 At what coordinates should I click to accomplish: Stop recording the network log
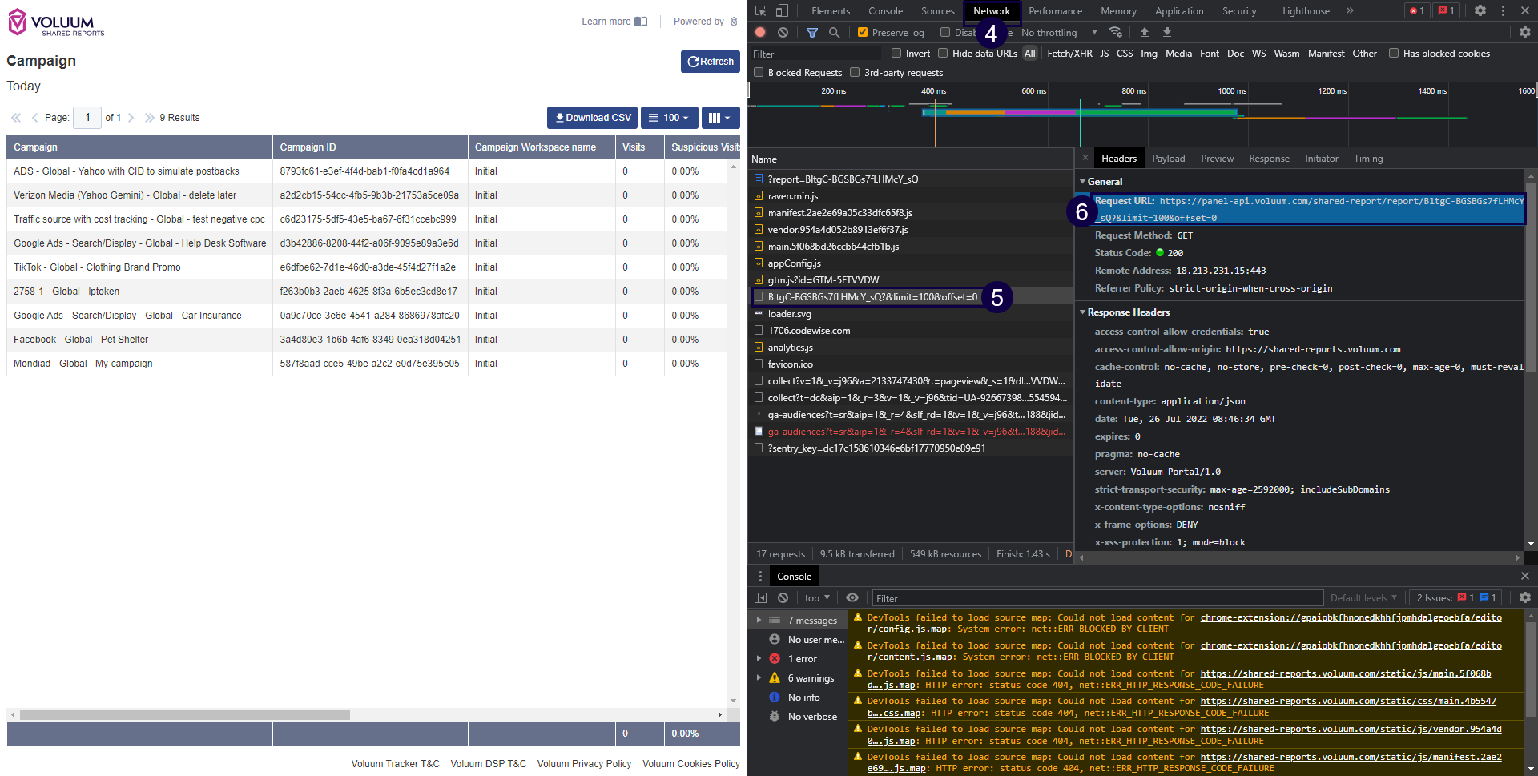pyautogui.click(x=759, y=32)
